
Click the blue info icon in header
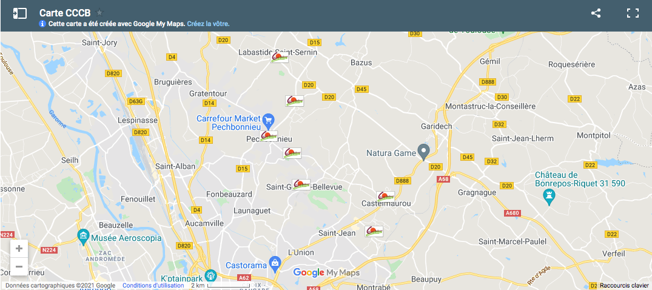[42, 24]
